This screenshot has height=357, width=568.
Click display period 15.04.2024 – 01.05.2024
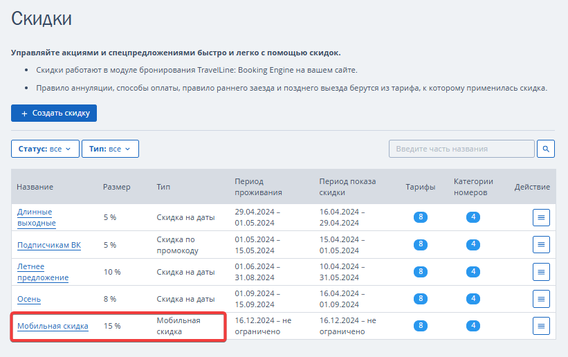[x=342, y=245]
